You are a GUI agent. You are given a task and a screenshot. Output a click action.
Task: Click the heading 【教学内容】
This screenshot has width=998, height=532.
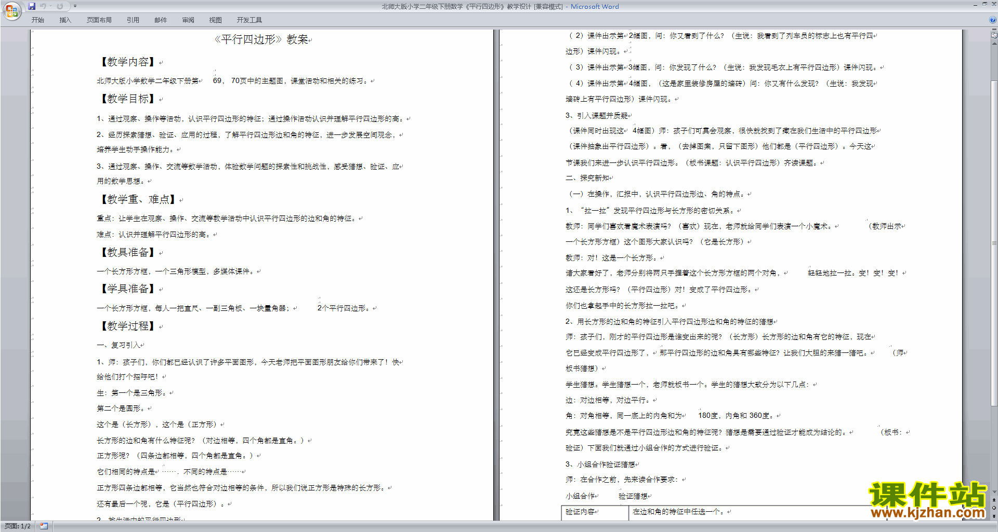click(x=128, y=62)
